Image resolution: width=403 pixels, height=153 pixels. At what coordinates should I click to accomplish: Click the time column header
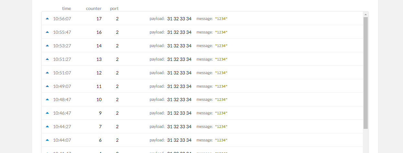[67, 8]
